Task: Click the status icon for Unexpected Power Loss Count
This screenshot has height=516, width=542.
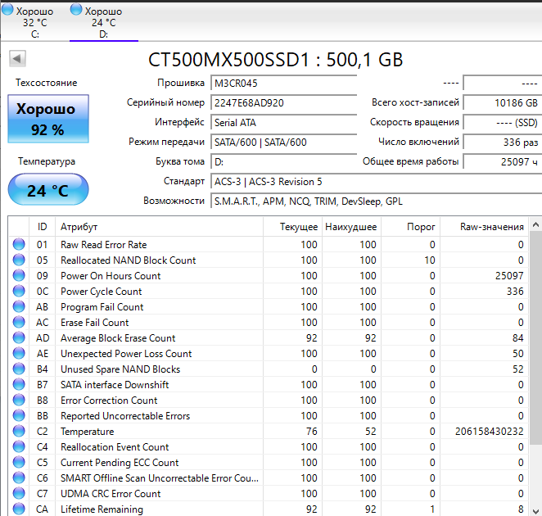Action: [x=19, y=353]
